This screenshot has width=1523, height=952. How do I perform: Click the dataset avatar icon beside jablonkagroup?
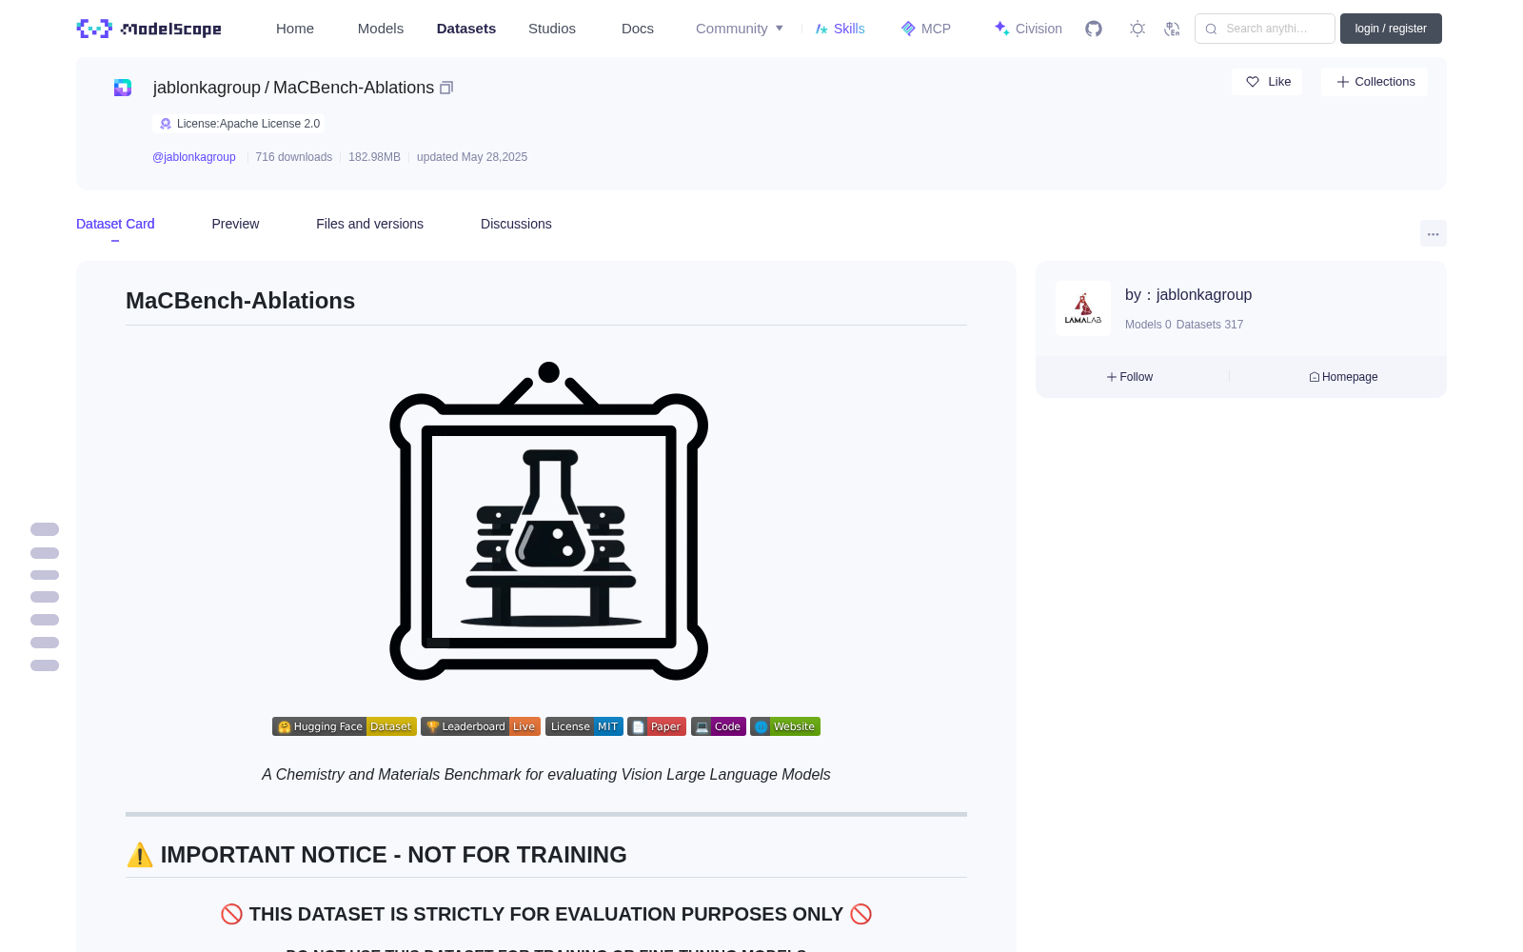point(123,88)
